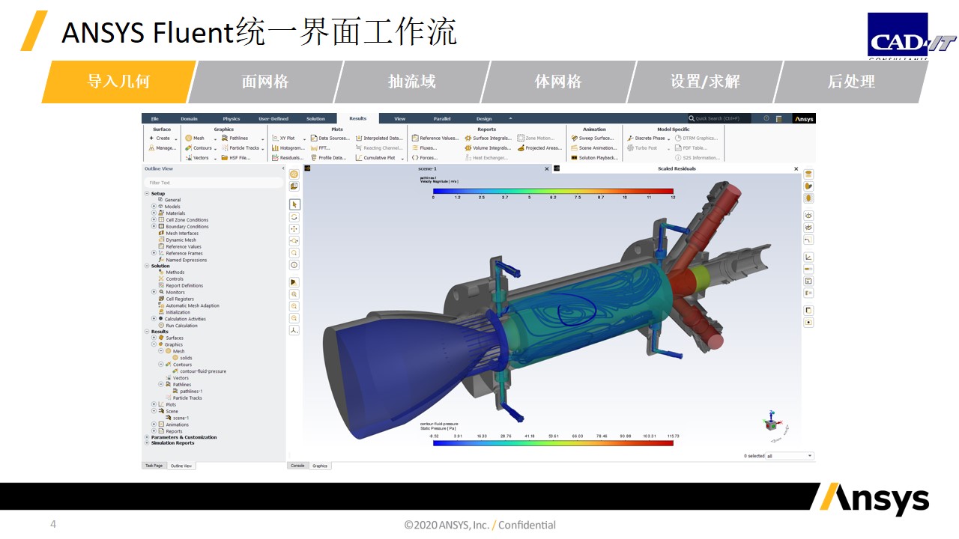Open the File menu
959x539 pixels.
(x=155, y=119)
